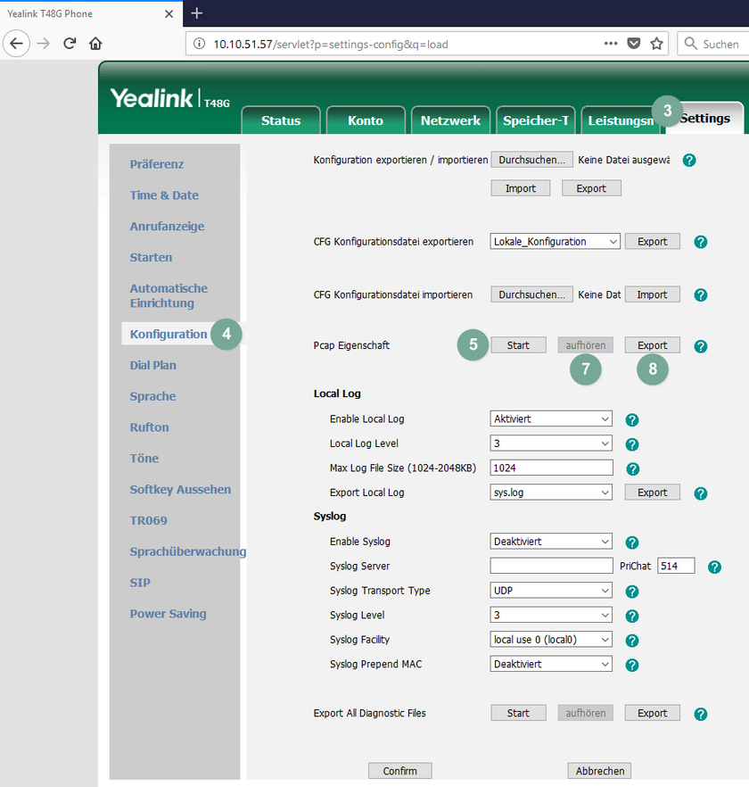Click the shield icon in the address bar

(x=634, y=43)
